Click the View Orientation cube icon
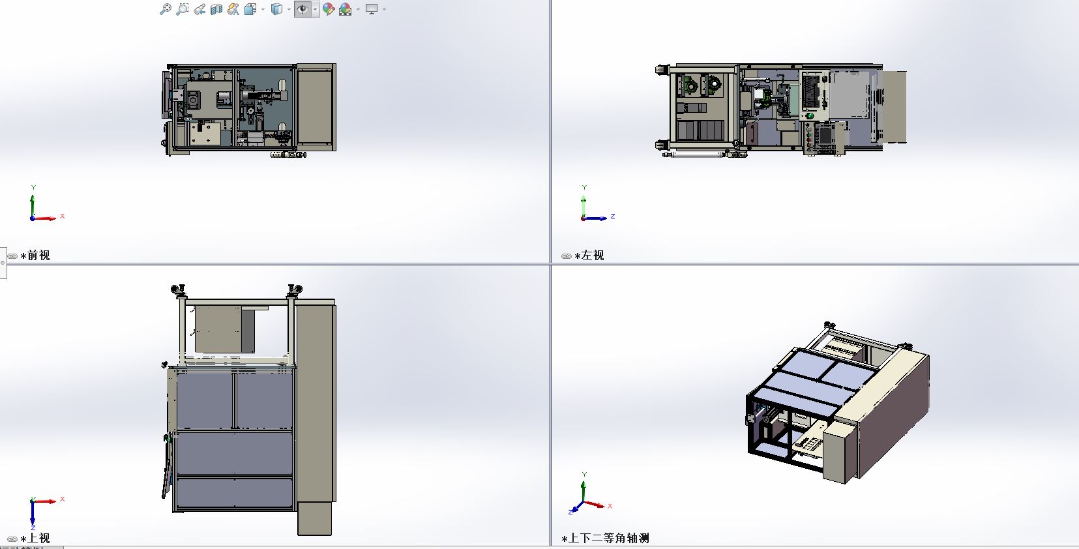Viewport: 1079px width, 549px height. point(250,9)
